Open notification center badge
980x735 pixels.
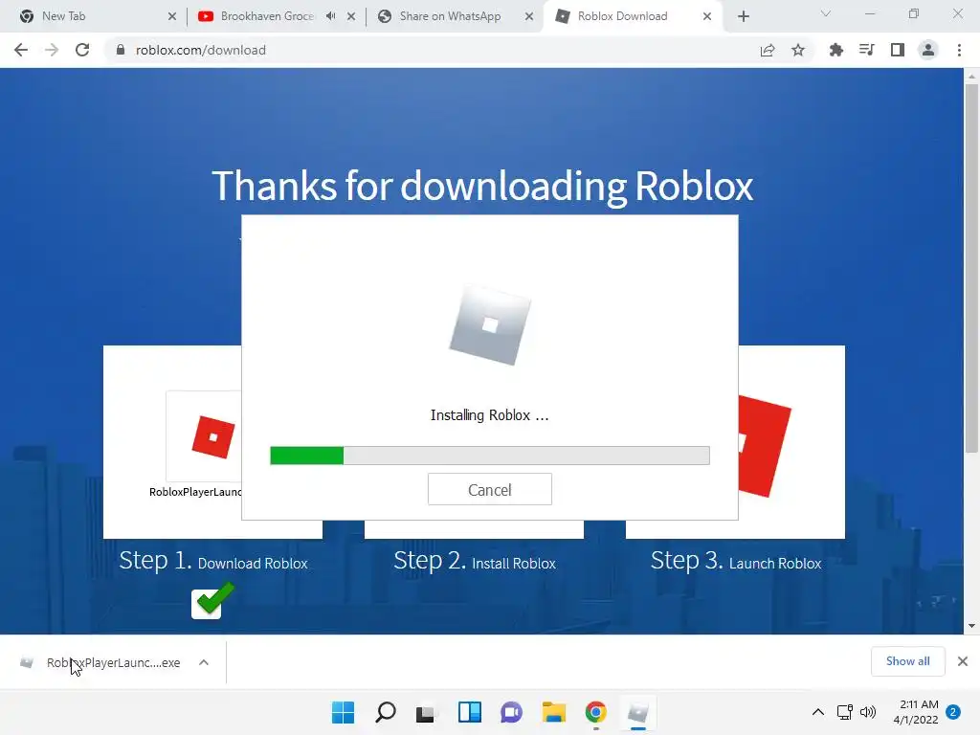(x=953, y=712)
